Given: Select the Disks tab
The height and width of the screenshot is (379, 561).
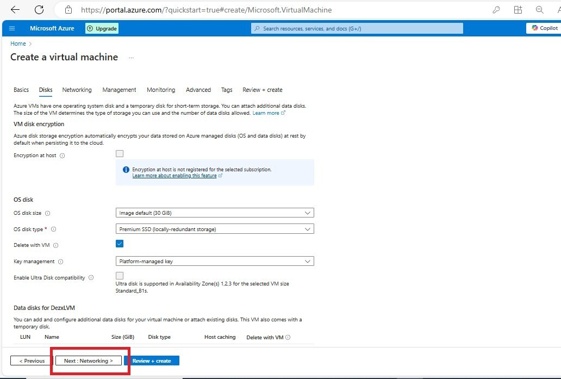Looking at the screenshot, I should tap(46, 90).
